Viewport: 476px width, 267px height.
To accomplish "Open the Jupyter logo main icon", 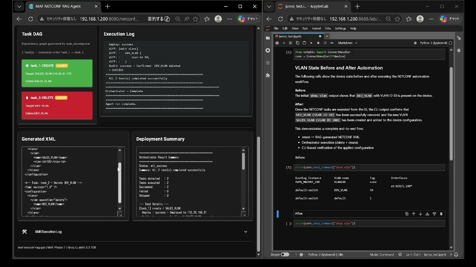I will coord(268,29).
